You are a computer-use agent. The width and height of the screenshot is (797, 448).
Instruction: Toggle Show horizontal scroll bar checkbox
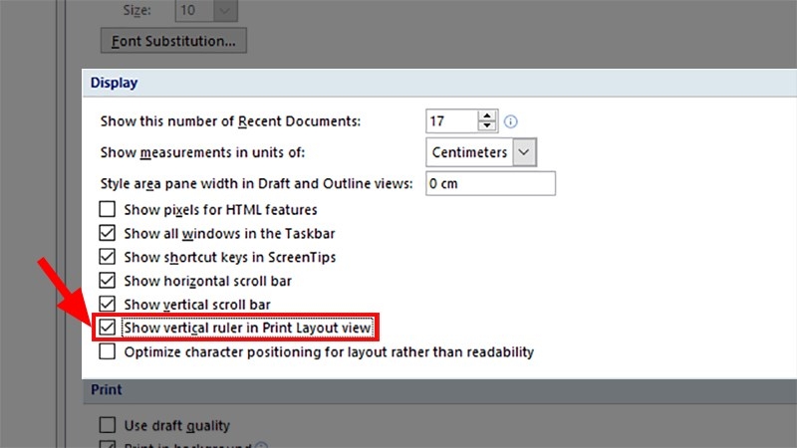[x=107, y=281]
